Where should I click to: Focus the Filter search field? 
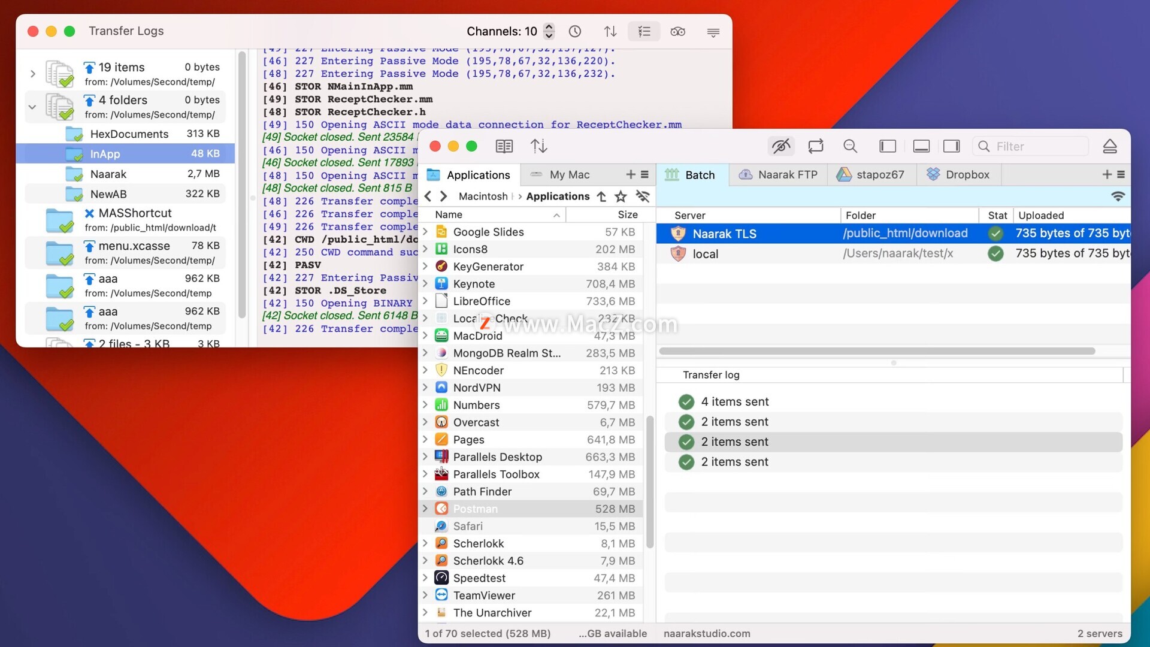[x=1030, y=146]
